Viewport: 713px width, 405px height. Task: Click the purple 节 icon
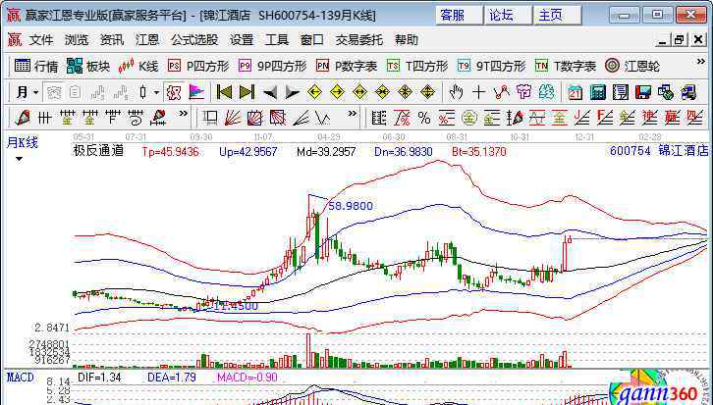pyautogui.click(x=523, y=92)
